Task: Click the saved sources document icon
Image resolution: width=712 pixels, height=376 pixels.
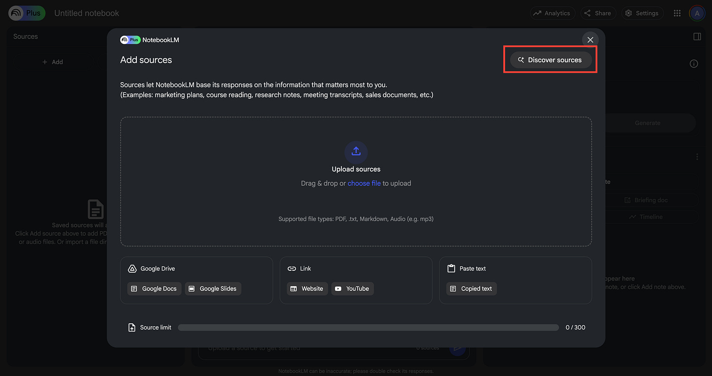Action: point(95,209)
